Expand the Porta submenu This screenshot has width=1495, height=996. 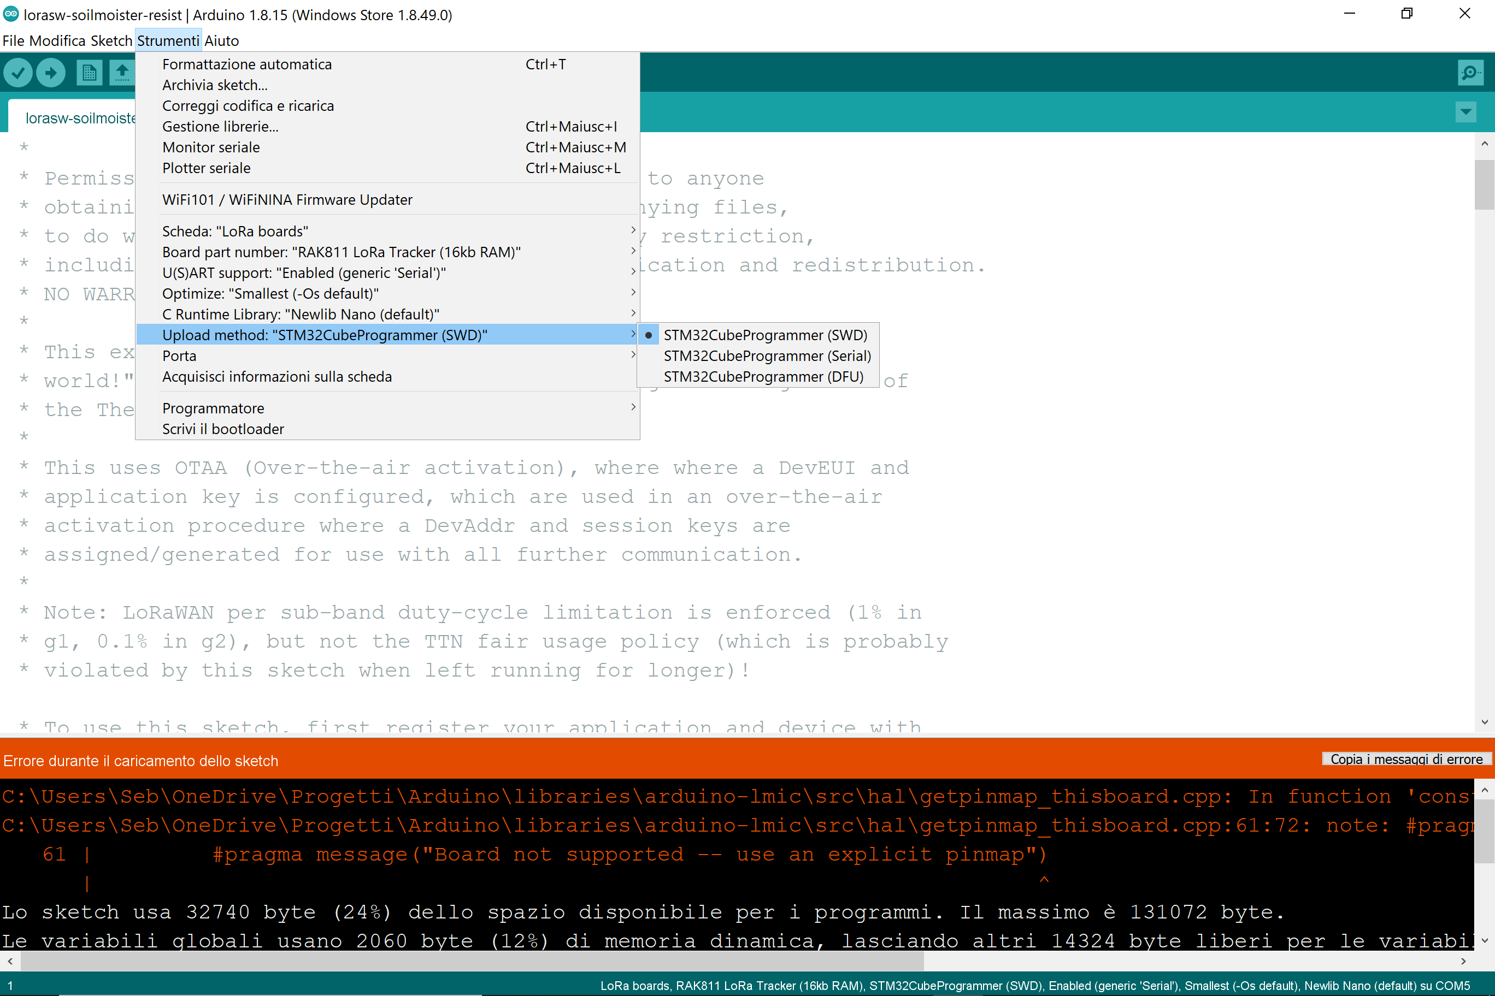click(388, 355)
